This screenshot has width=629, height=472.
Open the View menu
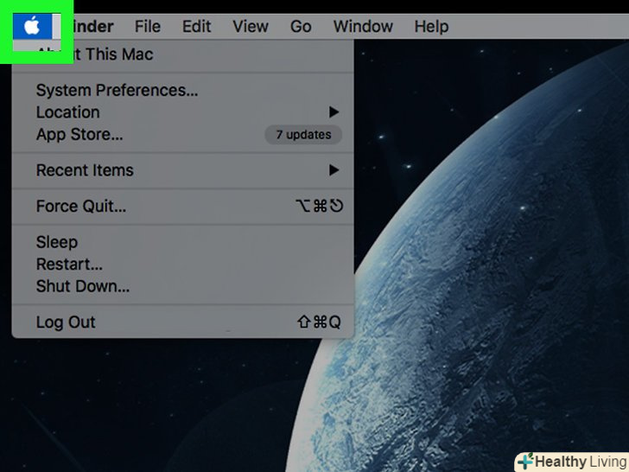[251, 27]
